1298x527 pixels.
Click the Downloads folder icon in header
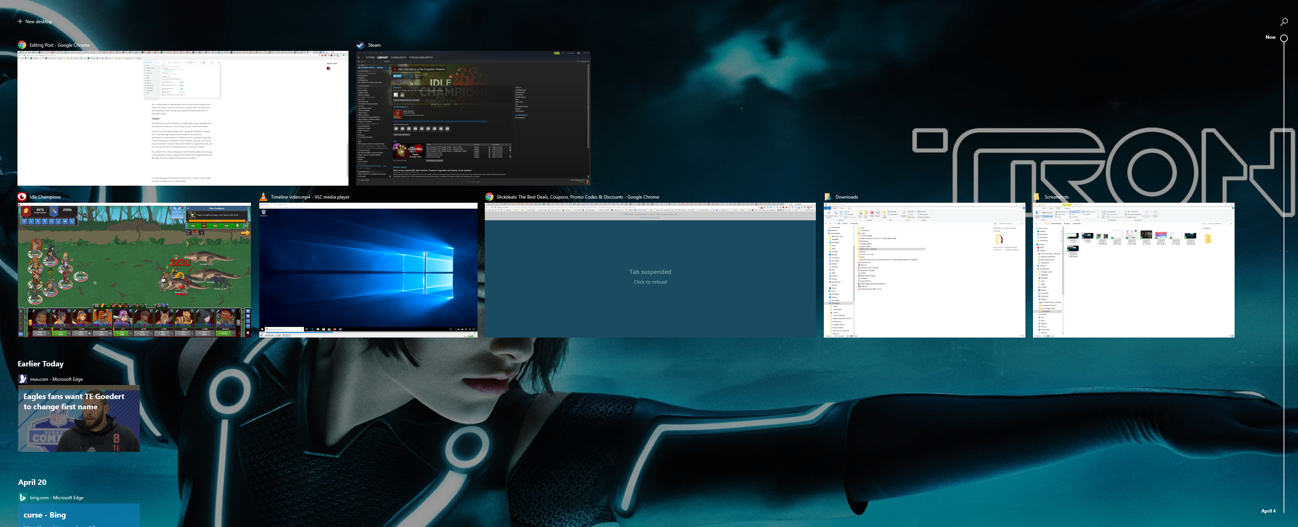click(x=828, y=197)
